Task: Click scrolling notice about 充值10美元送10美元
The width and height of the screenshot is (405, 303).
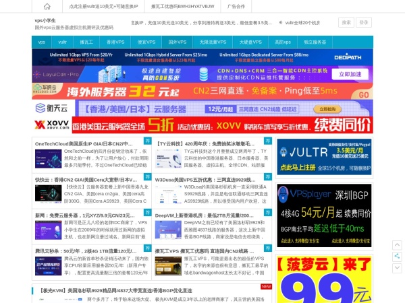Action: [201, 23]
